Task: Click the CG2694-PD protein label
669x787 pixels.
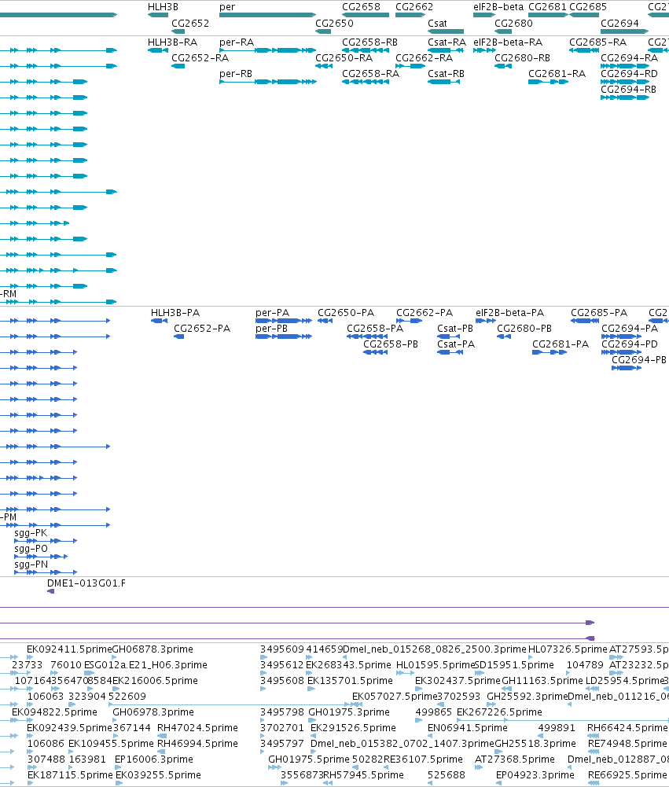Action: tap(630, 344)
